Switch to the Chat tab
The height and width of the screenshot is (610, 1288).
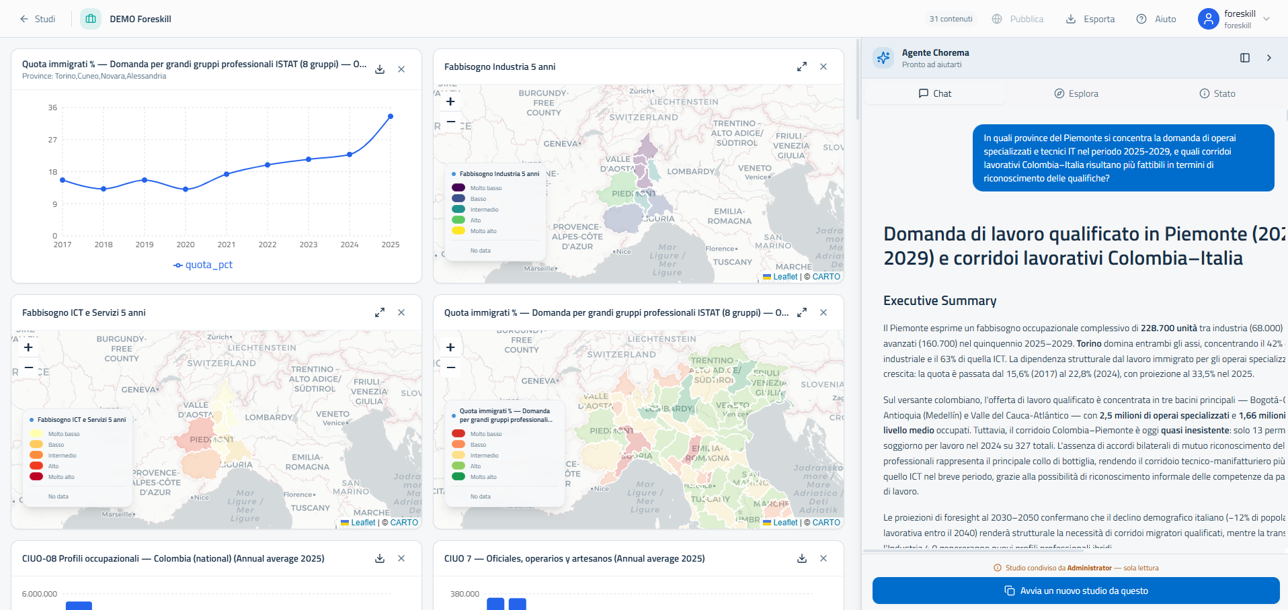click(x=934, y=93)
